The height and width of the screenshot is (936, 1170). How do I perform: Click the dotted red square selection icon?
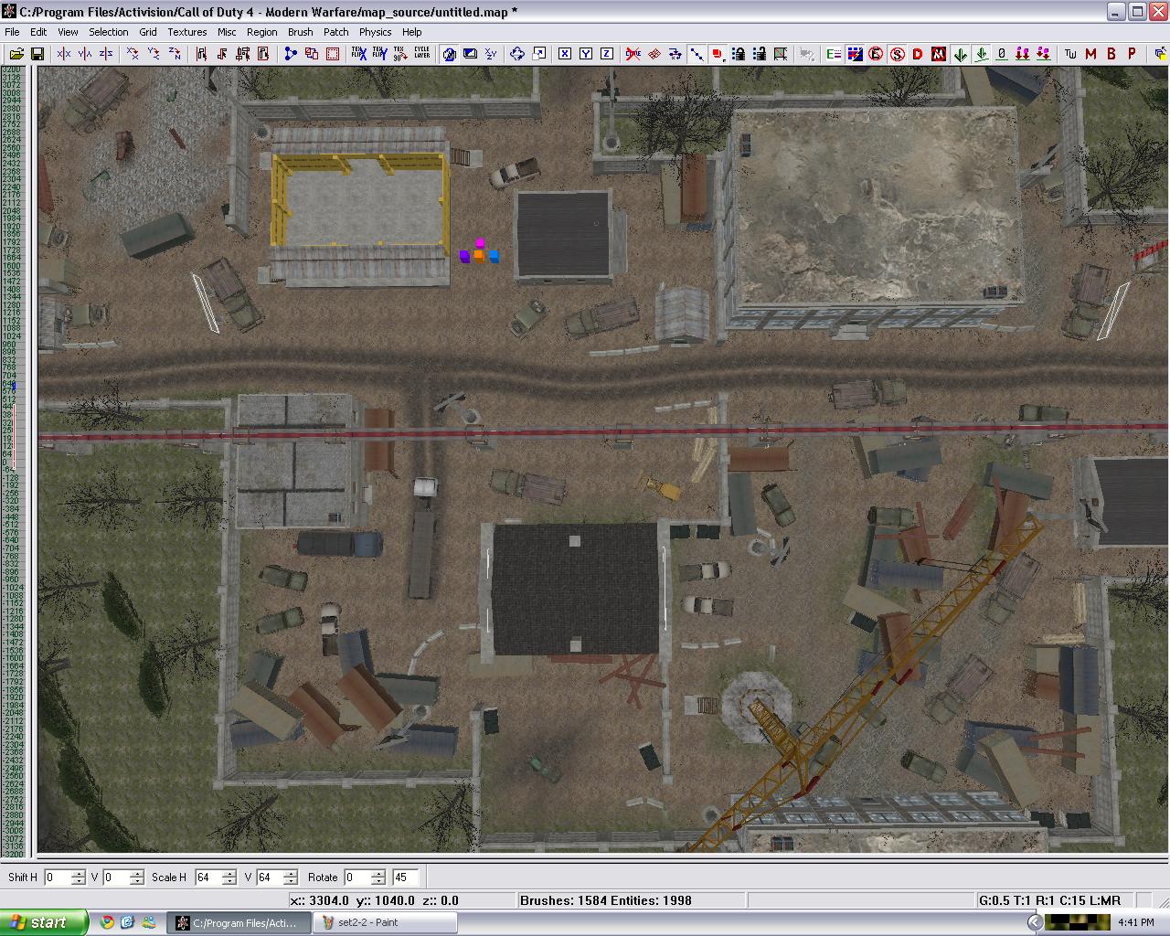333,54
